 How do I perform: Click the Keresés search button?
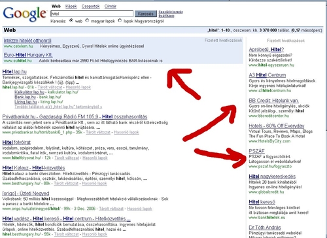(146, 14)
